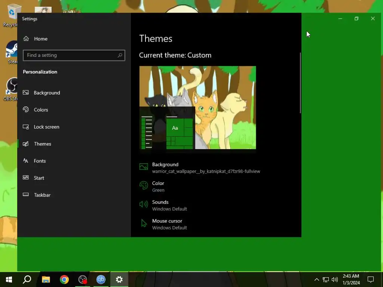This screenshot has width=383, height=287.
Task: Click the Themes brush icon in the sidebar
Action: pos(26,144)
